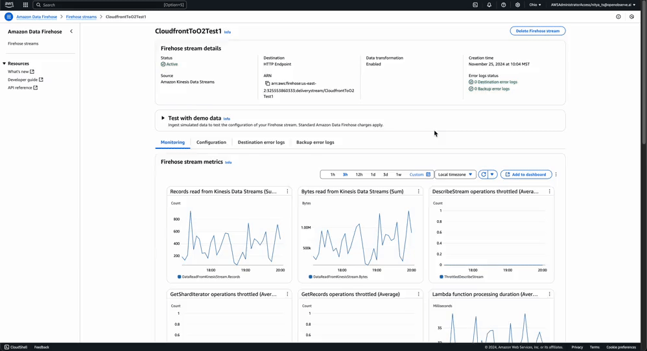647x351 pixels.
Task: Open Info link for Firehose stream metrics
Action: click(x=228, y=163)
